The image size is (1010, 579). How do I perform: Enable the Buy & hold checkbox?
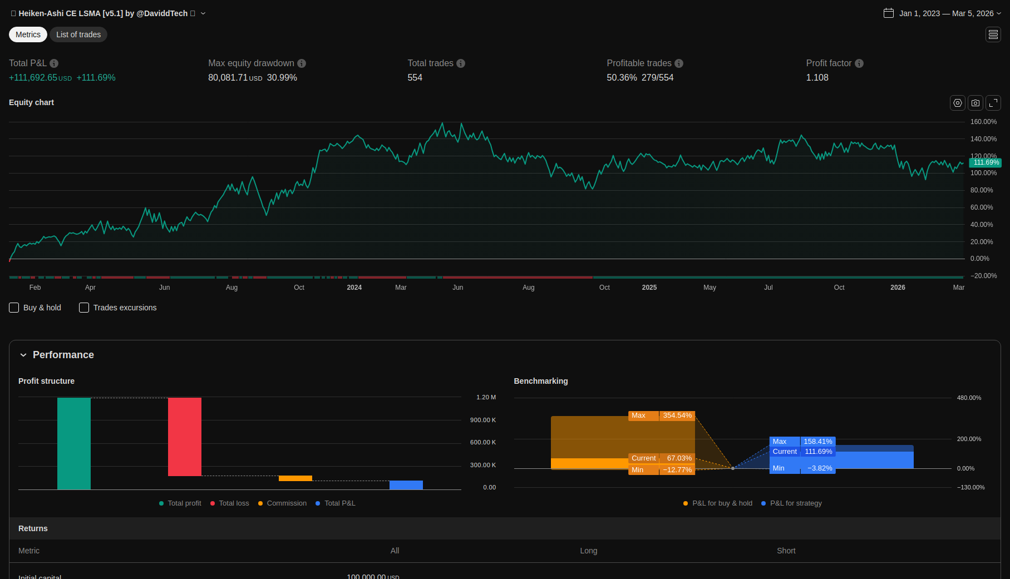pyautogui.click(x=14, y=308)
